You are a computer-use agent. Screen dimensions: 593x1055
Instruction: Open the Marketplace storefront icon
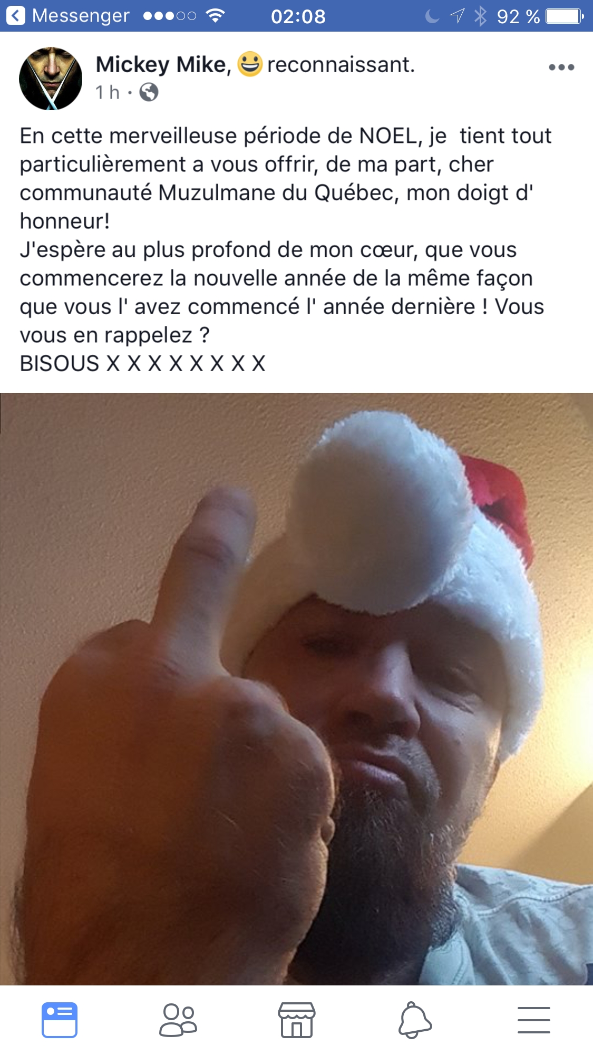[x=297, y=1020]
